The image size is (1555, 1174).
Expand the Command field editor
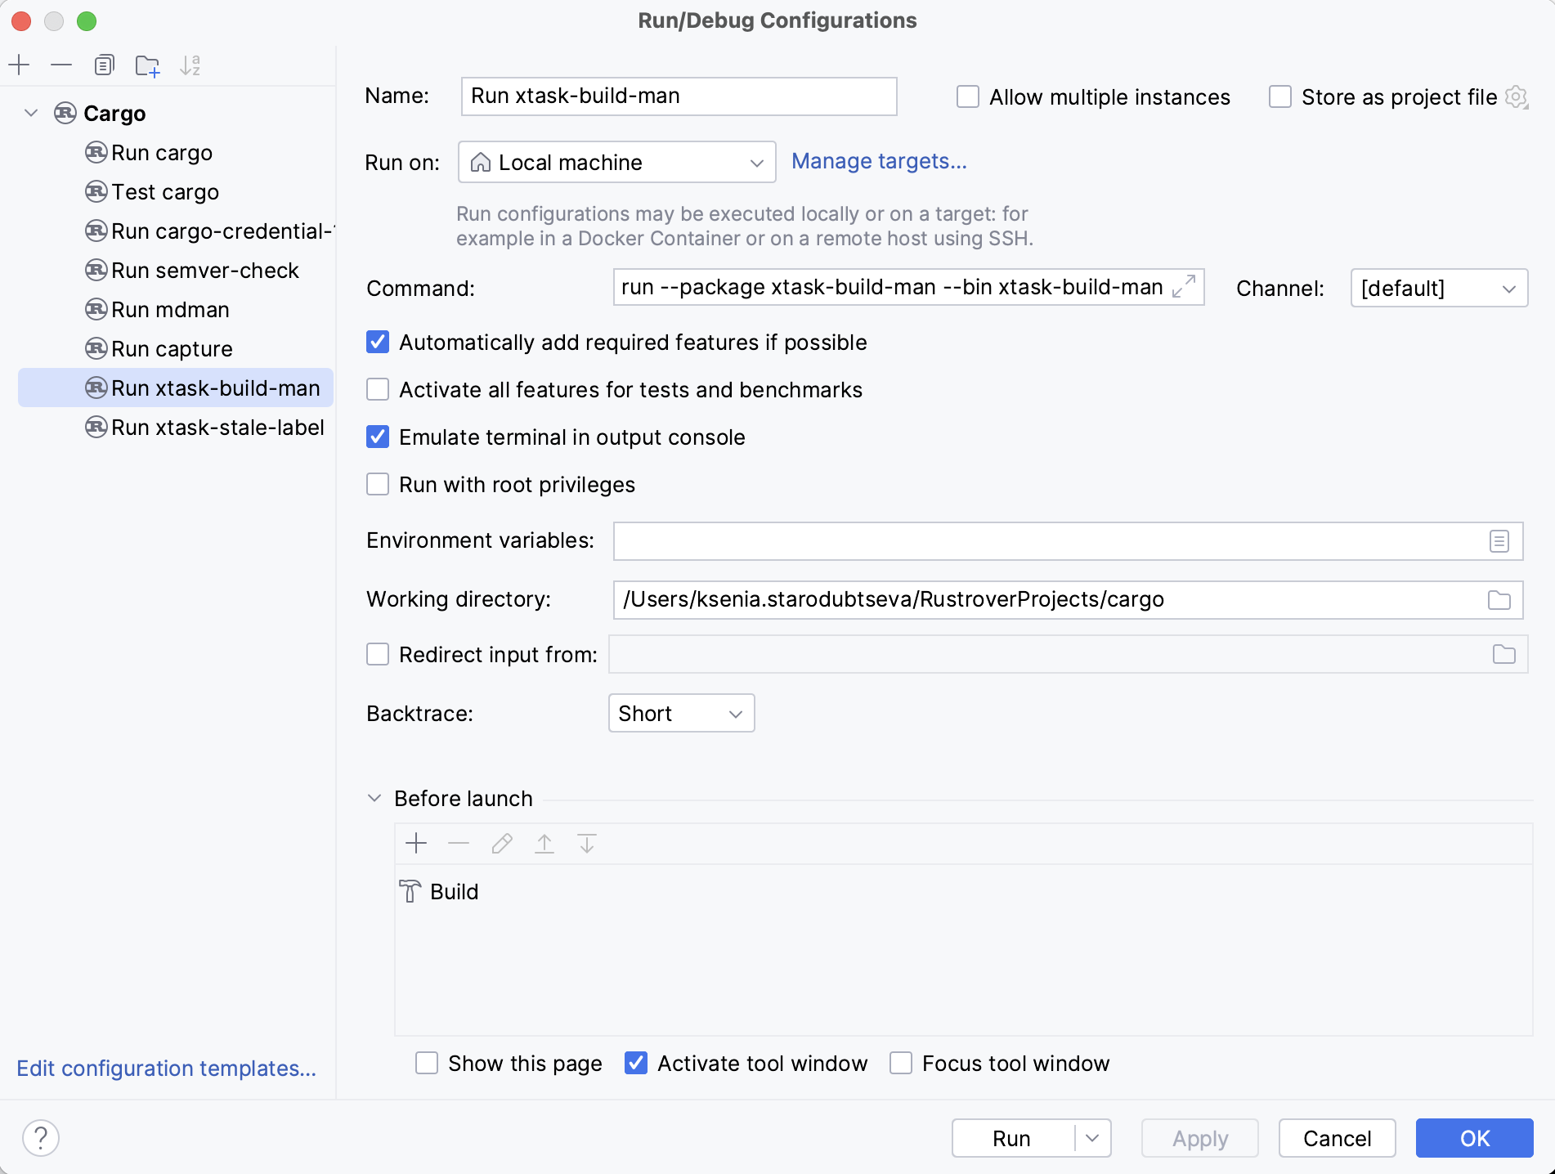tap(1184, 288)
